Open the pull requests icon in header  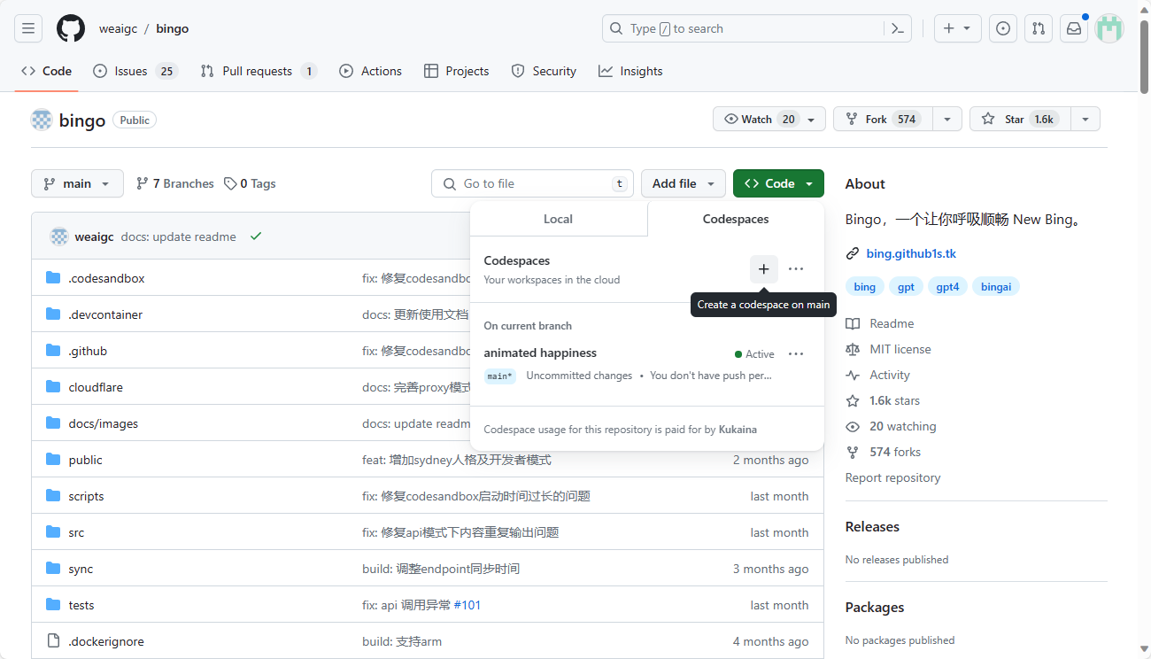1039,28
